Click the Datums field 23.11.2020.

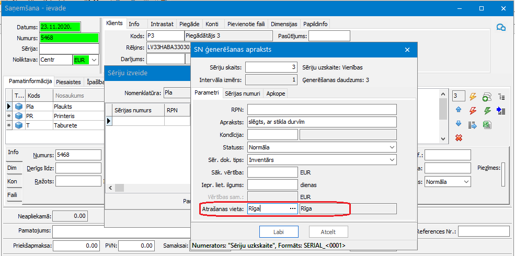(x=60, y=27)
